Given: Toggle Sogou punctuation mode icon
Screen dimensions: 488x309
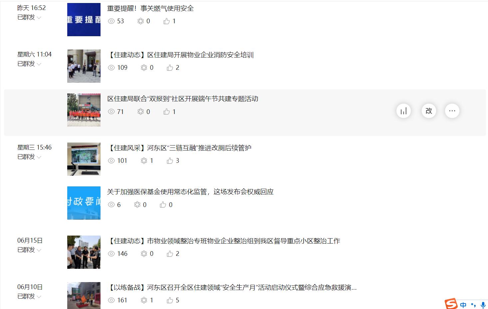Looking at the screenshot, I should [x=473, y=305].
